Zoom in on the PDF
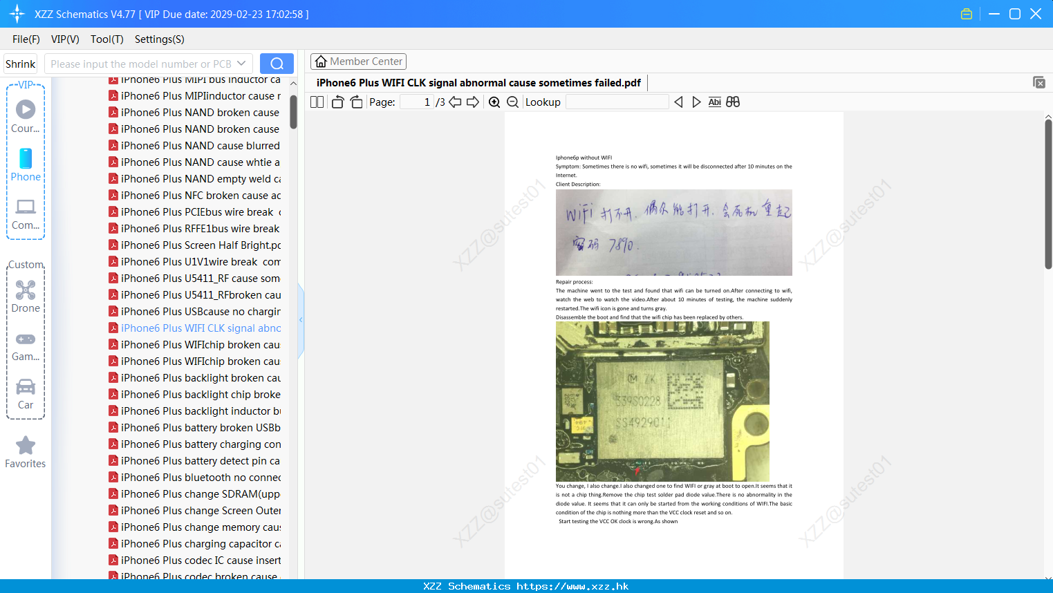Viewport: 1053px width, 593px height. 494,102
